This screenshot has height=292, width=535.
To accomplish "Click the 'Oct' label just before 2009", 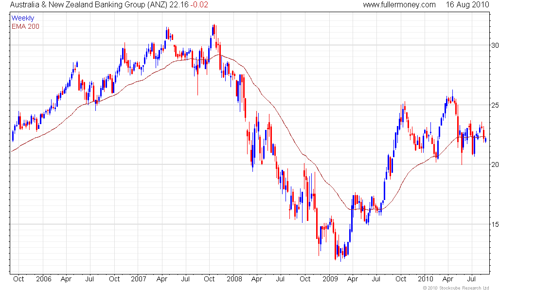I will click(305, 279).
